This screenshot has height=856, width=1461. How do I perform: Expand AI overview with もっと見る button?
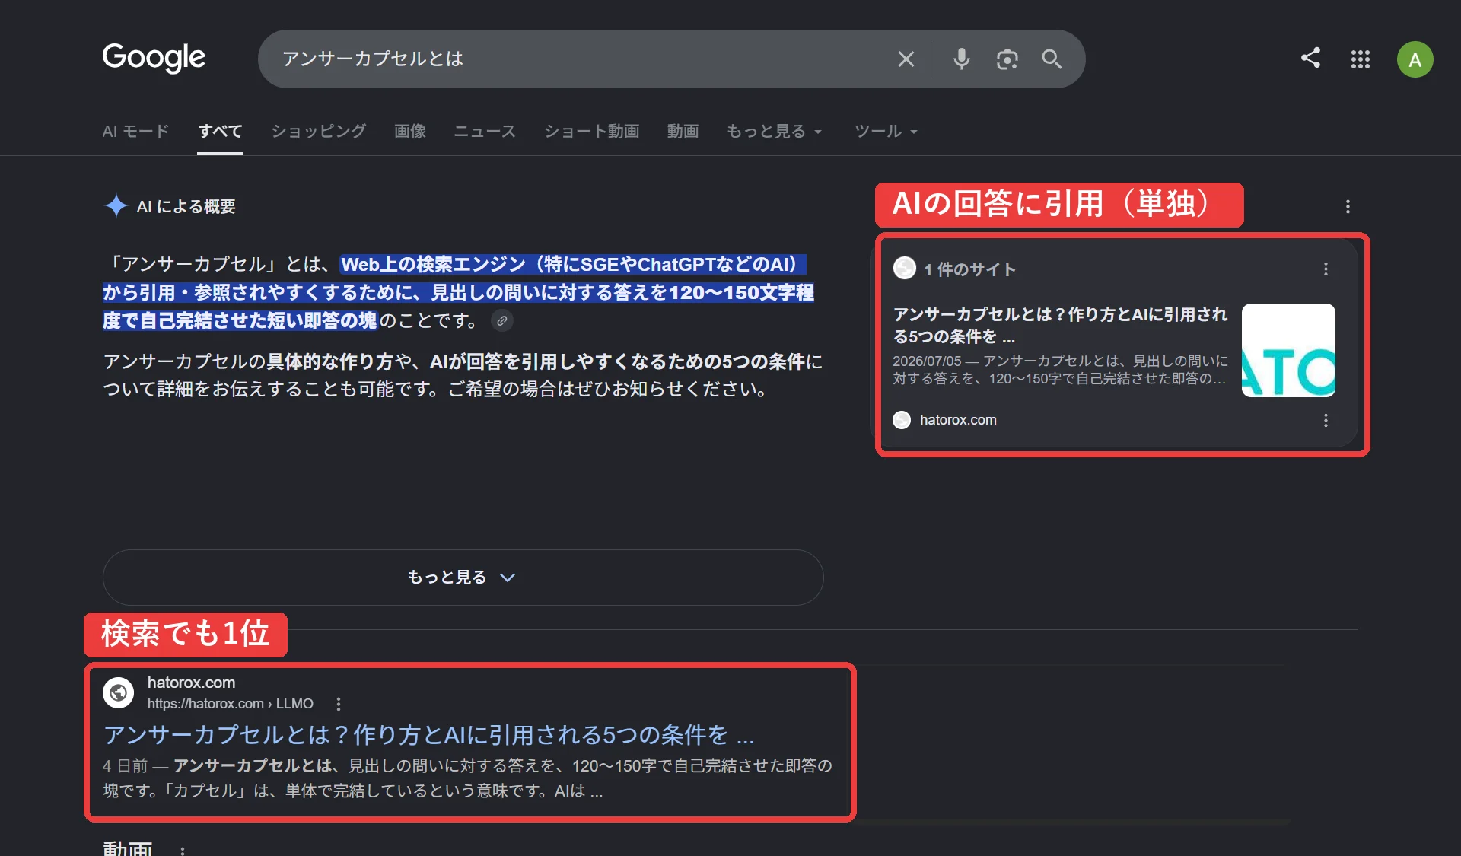click(x=463, y=578)
